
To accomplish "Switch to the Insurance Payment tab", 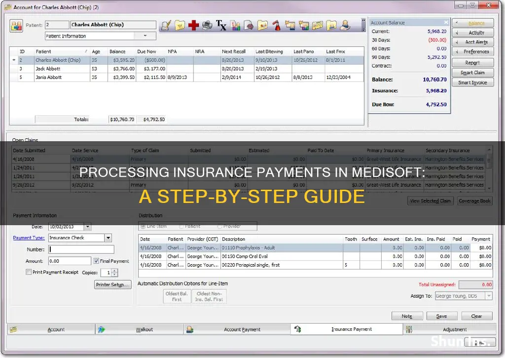I will (x=347, y=329).
